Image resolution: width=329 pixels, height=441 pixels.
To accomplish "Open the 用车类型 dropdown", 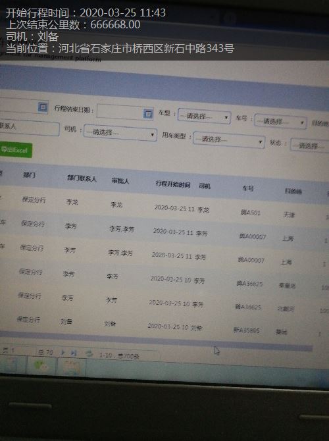I will 229,140.
